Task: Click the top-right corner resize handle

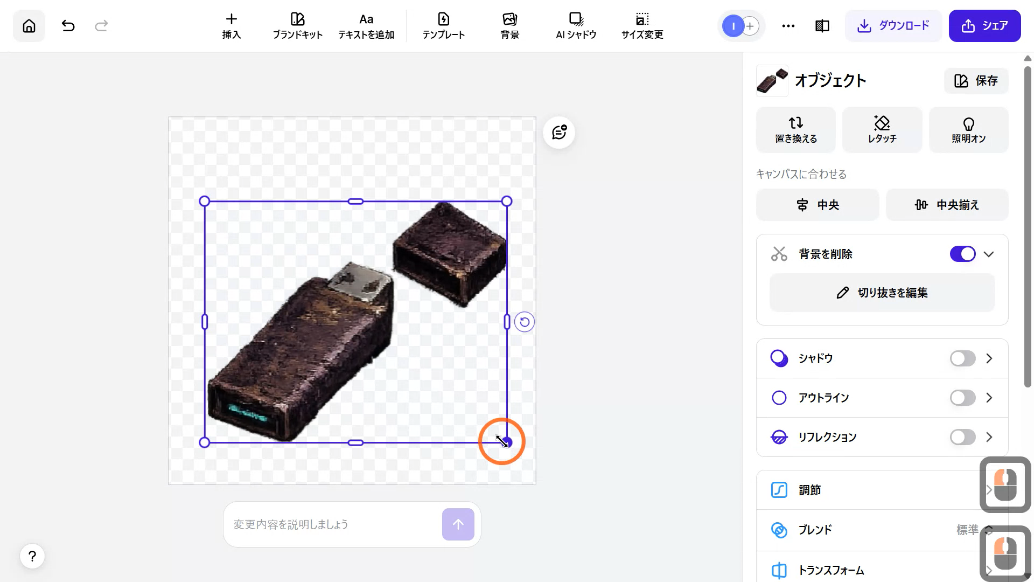Action: point(507,201)
